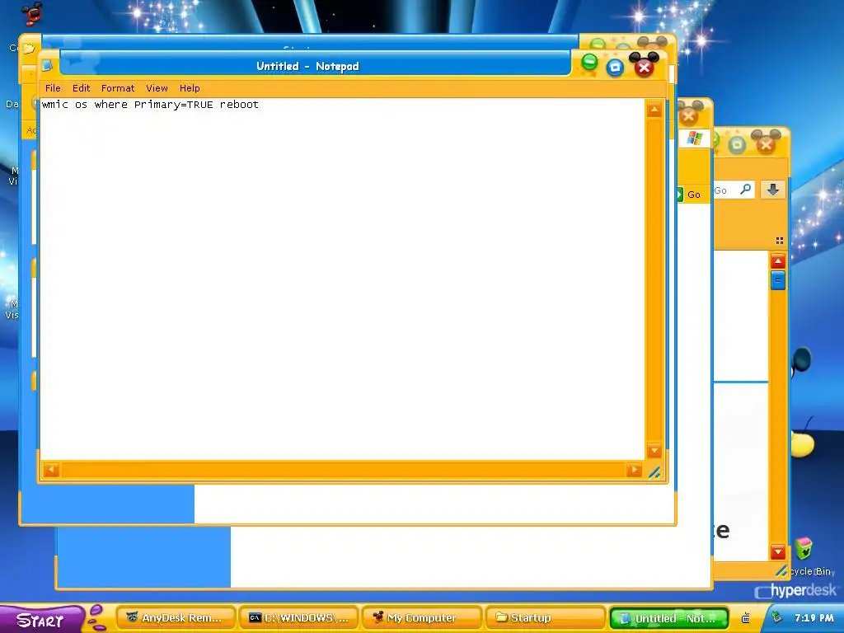844x633 pixels.
Task: Click the Windows flag logo in background window
Action: click(694, 138)
